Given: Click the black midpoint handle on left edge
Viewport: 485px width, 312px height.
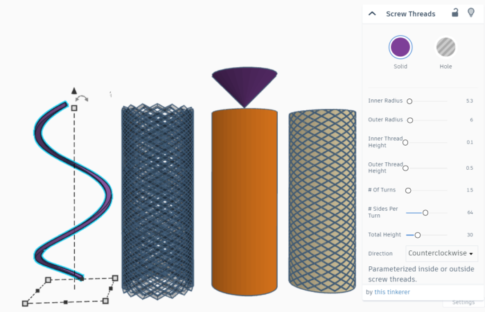Looking at the screenshot, I should coord(37,291).
